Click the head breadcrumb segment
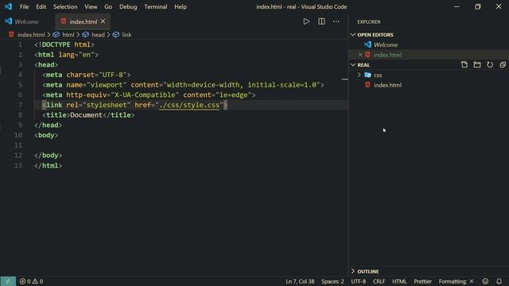 coord(98,35)
